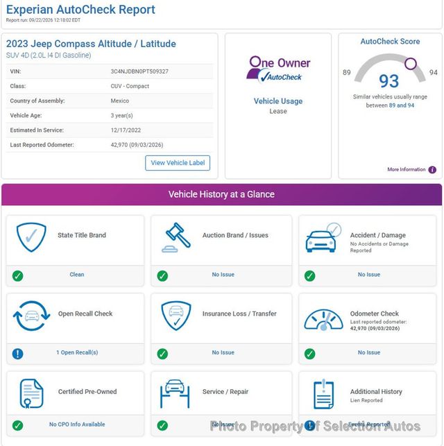Click the Experian AutoCheck Report heading

click(x=80, y=10)
